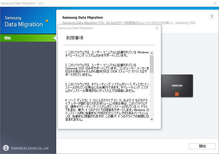This screenshot has width=219, height=154.
Task: Click the scrollbar down arrow in dialog
Action: pos(152,119)
